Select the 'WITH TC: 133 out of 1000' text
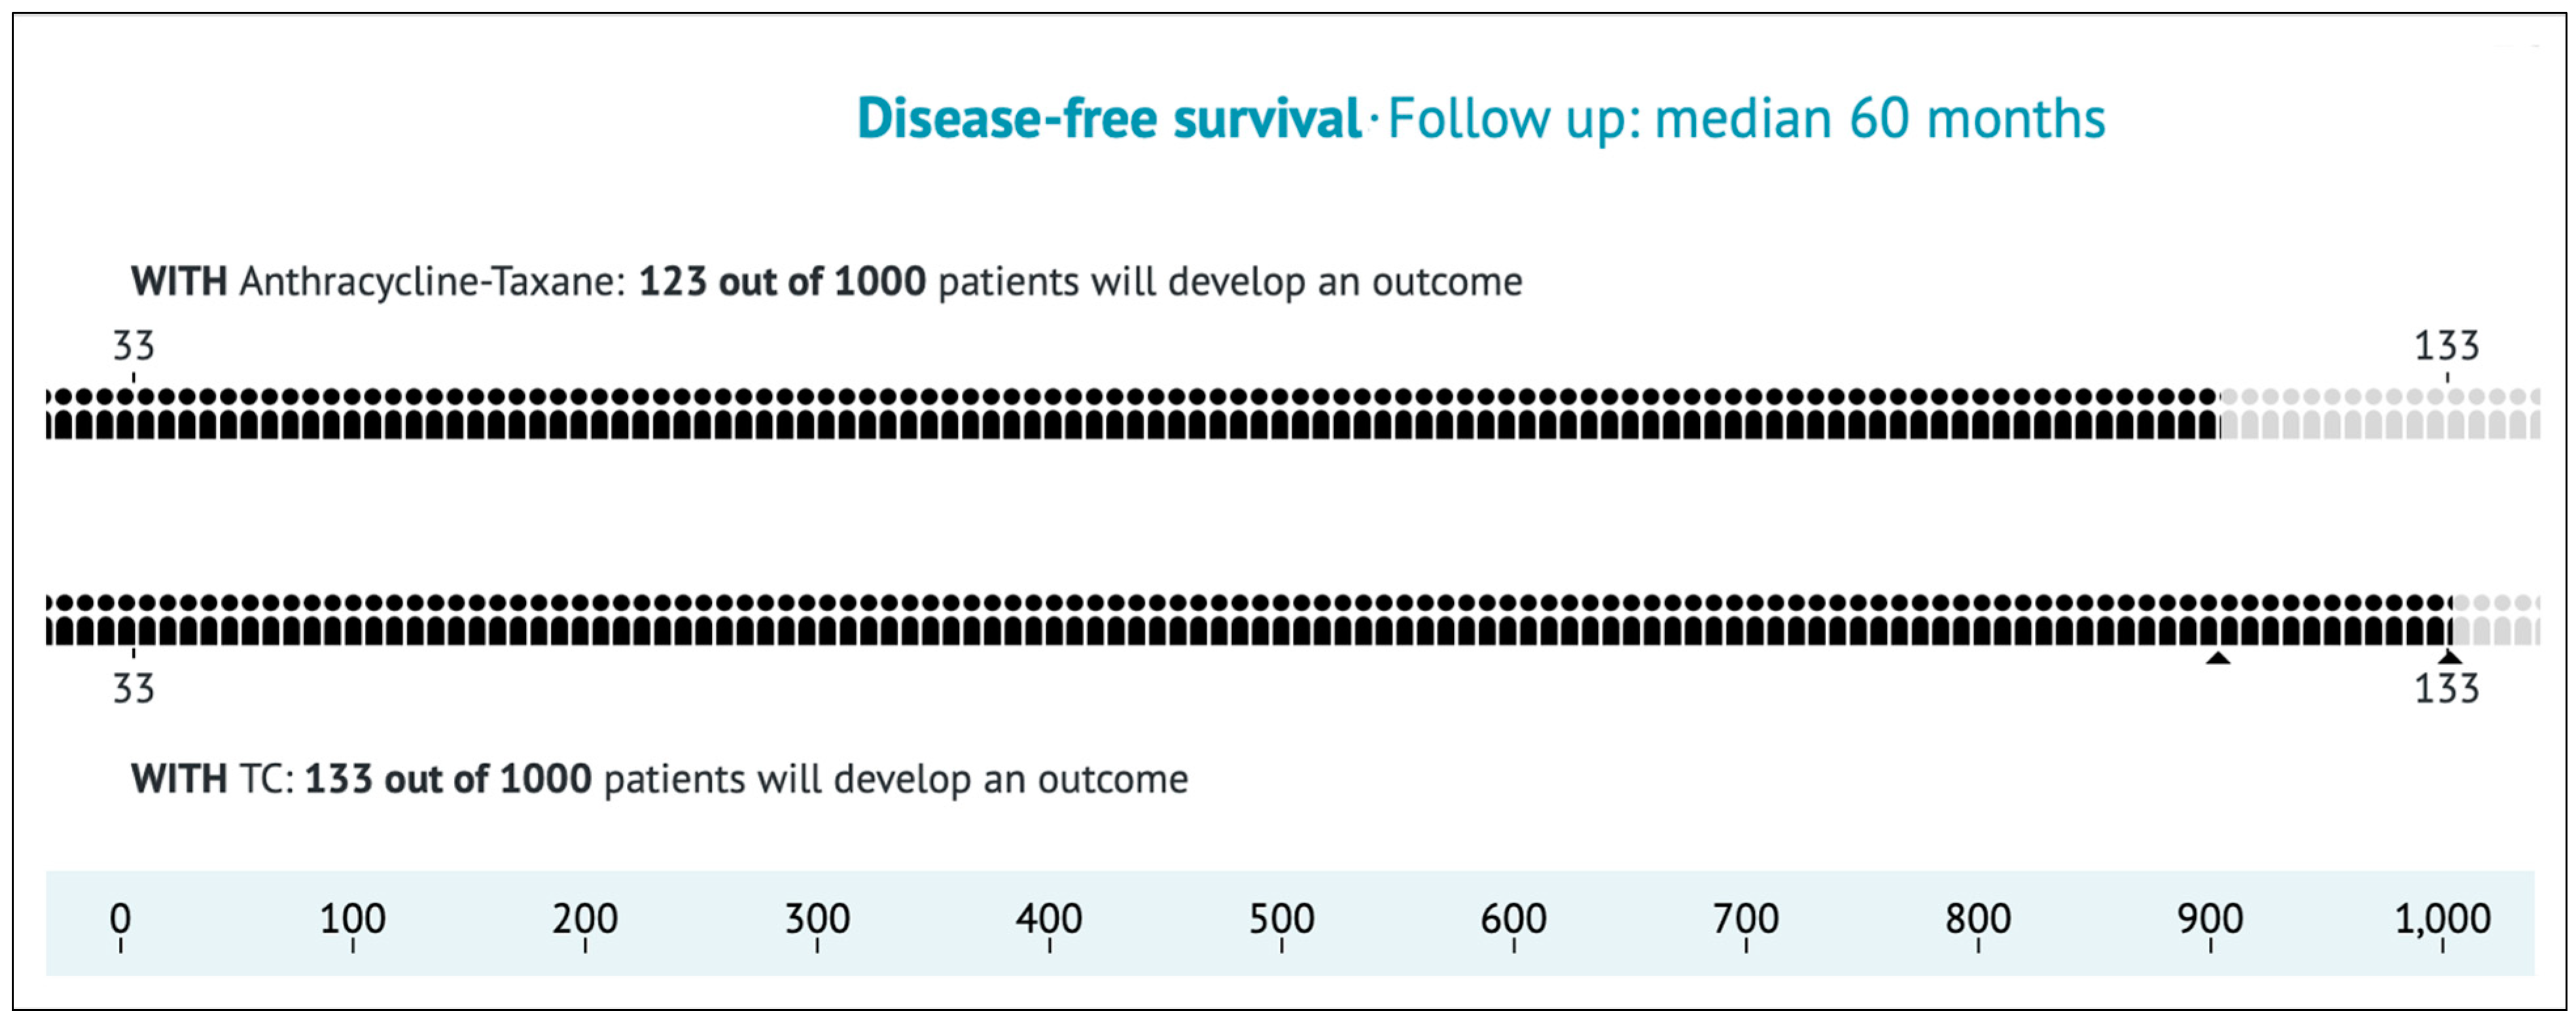Image resolution: width=2576 pixels, height=1022 pixels. (361, 779)
